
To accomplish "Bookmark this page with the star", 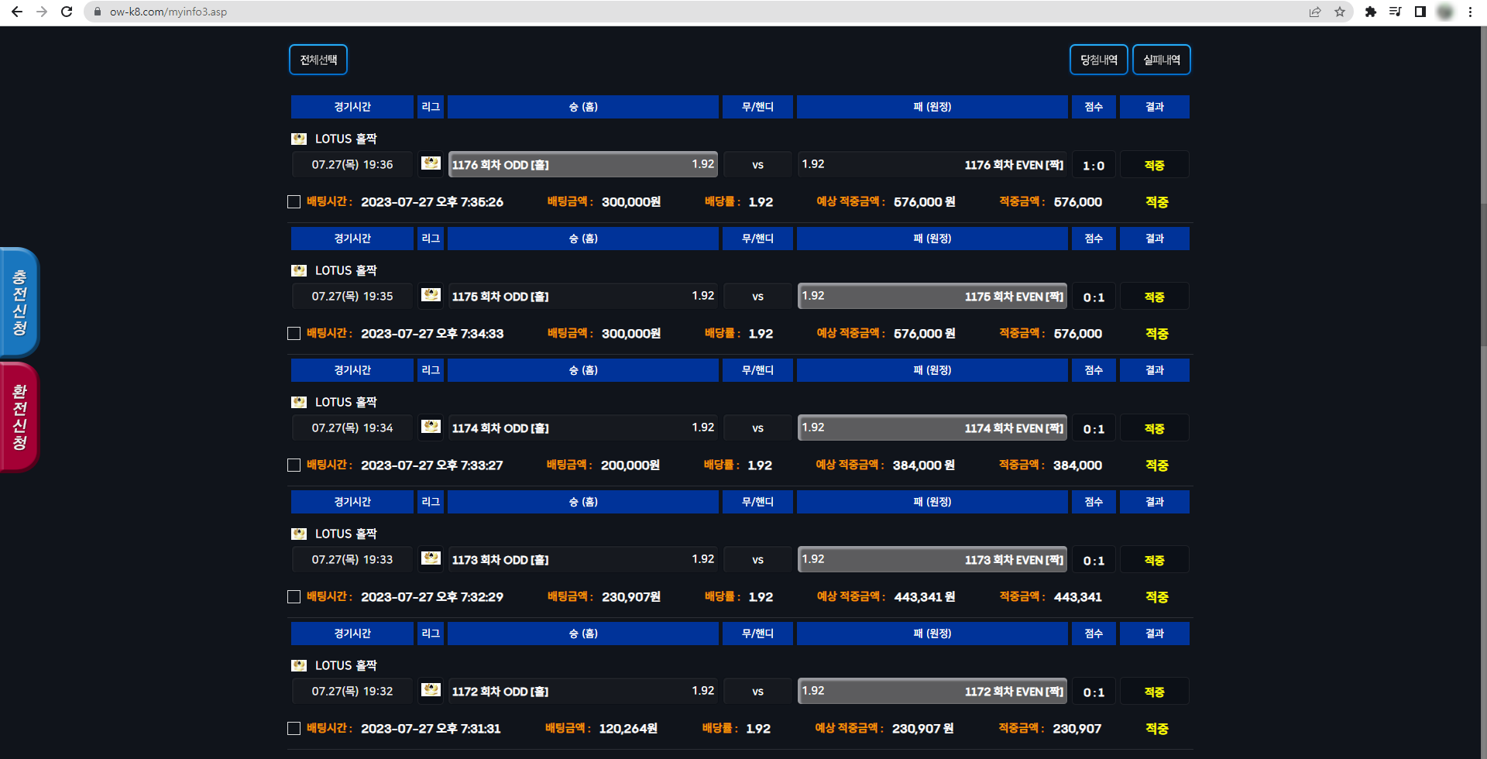I will click(1340, 12).
